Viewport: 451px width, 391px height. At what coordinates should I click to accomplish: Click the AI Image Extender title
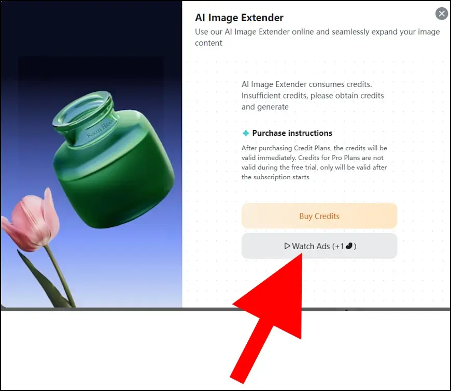tap(239, 18)
